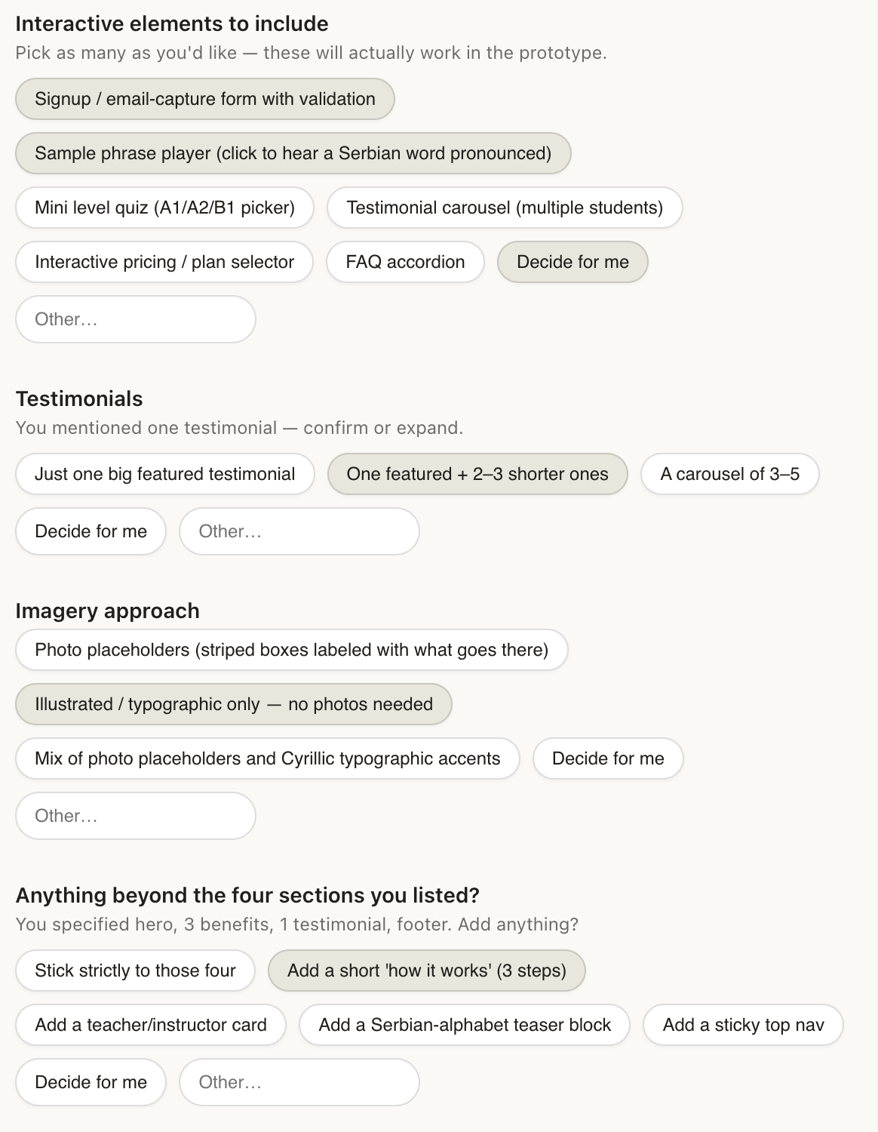Select 'Decide for me' under Imagery approach

point(608,758)
